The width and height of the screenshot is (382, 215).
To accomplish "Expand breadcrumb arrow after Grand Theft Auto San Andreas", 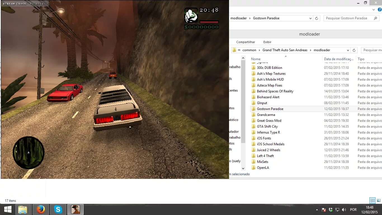I will click(x=310, y=50).
